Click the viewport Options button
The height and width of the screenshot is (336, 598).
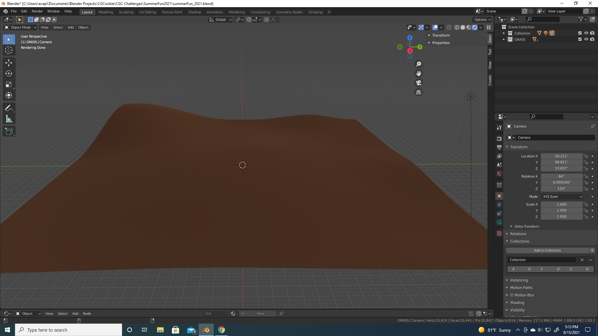point(482,20)
